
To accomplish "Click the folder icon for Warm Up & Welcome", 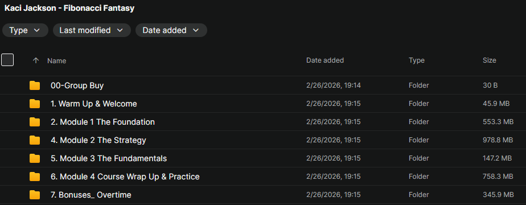I will [x=35, y=104].
